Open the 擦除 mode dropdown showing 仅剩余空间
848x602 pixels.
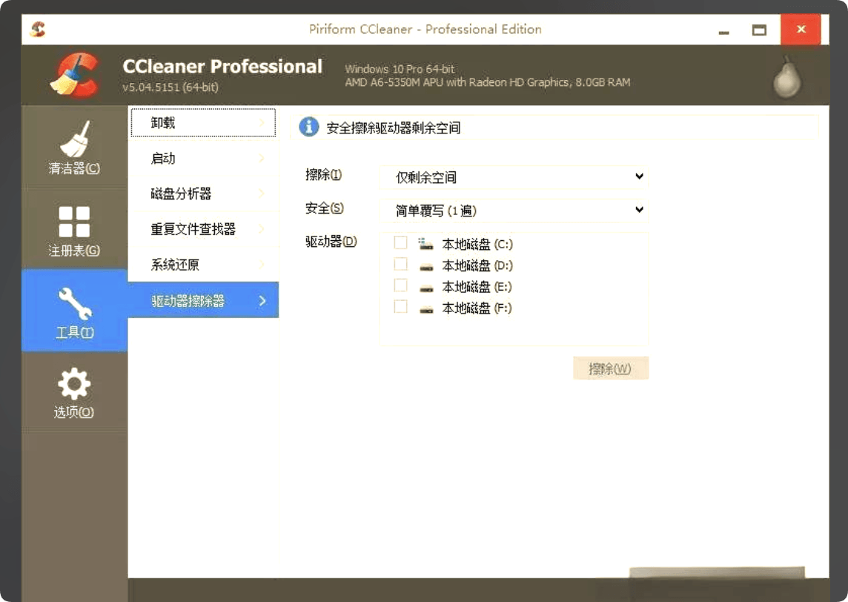(x=513, y=177)
